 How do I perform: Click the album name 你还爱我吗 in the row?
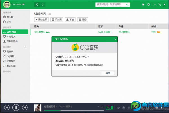124,32
